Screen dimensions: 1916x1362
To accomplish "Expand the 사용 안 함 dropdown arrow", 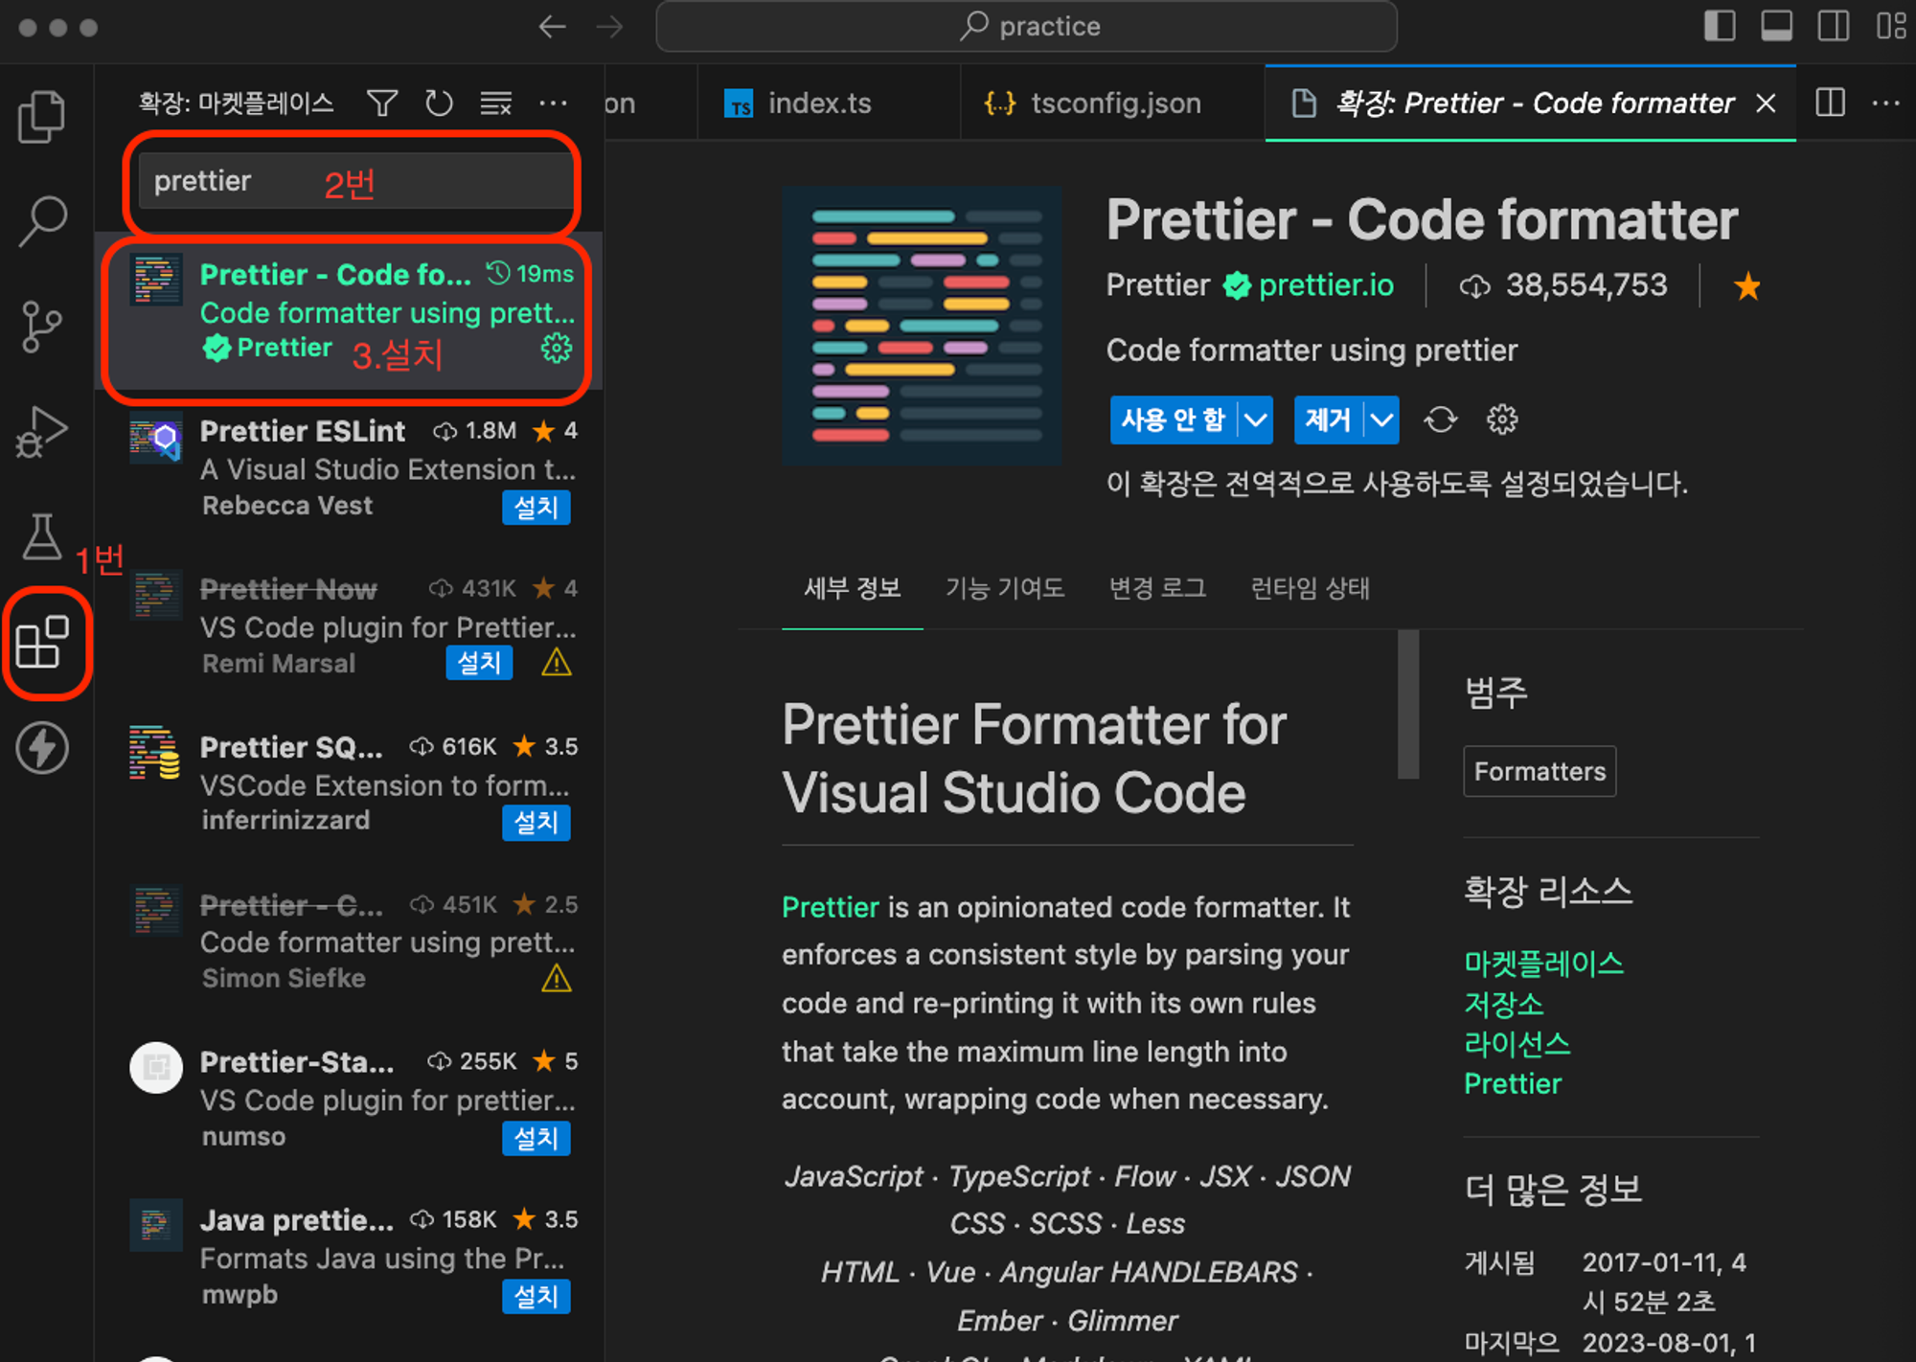I will point(1256,420).
